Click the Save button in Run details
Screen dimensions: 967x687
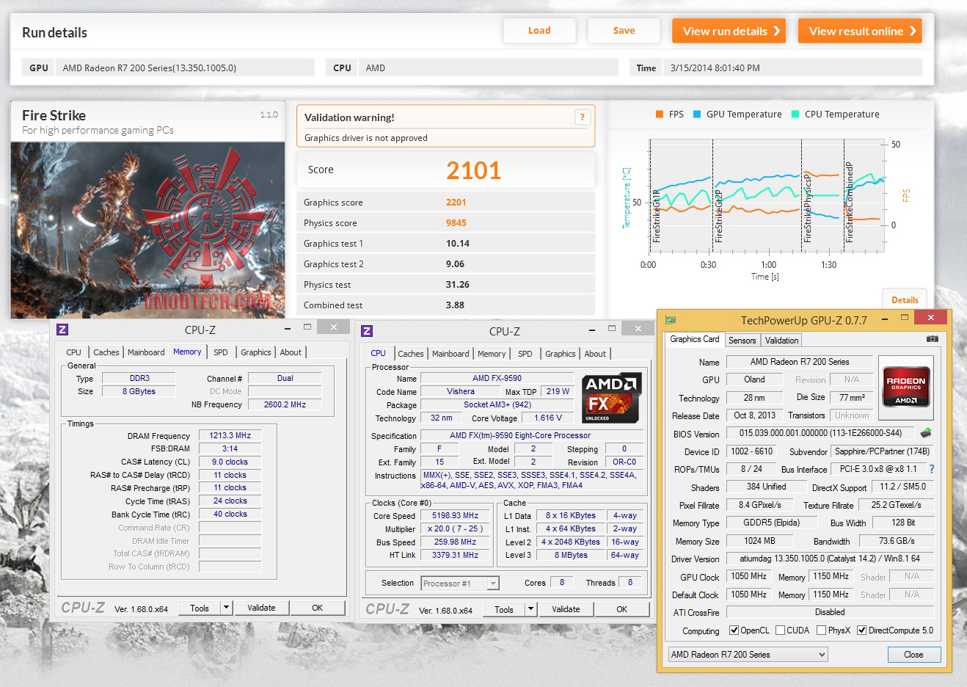(x=624, y=31)
